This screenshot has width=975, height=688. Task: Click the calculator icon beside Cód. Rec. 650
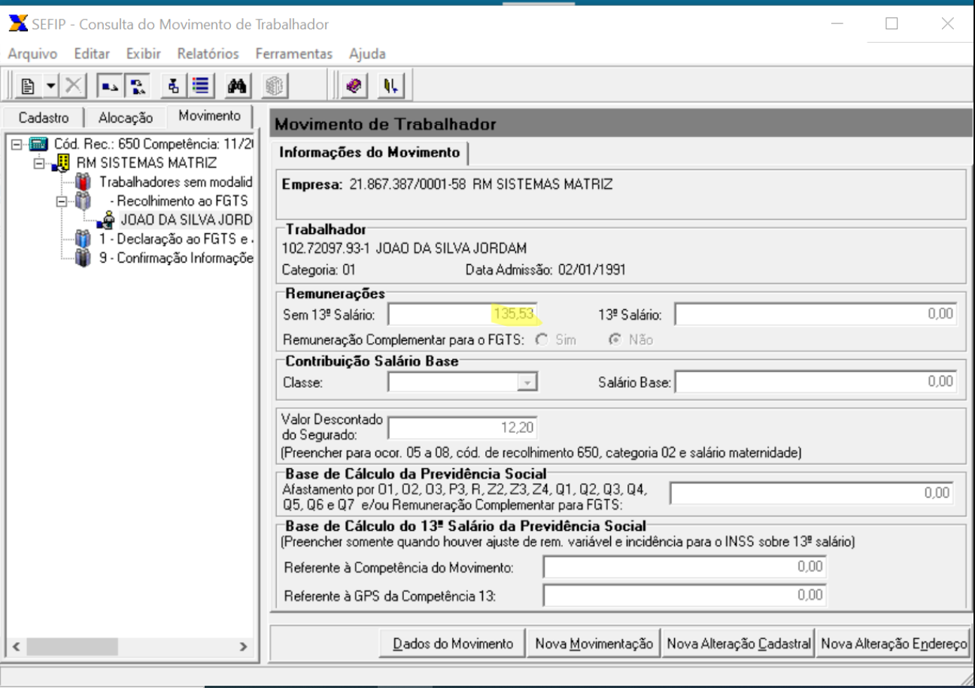click(x=38, y=144)
